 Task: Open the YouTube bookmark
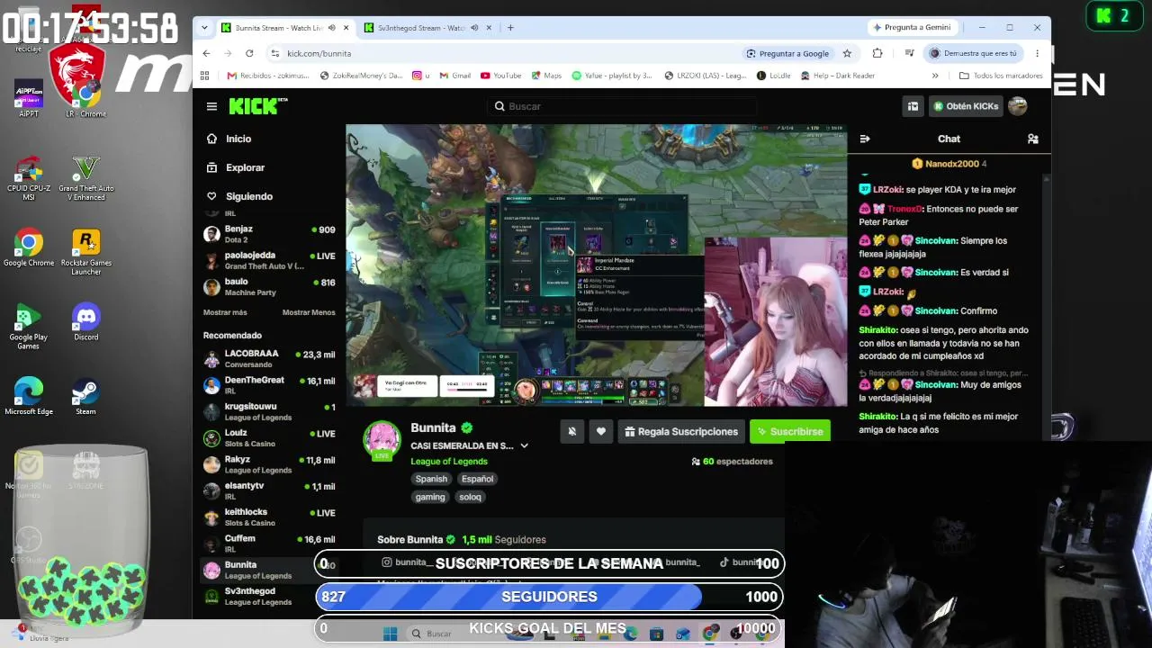click(x=501, y=76)
